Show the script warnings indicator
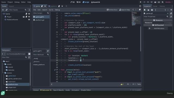The height and width of the screenshot is (98, 174). (x=122, y=84)
